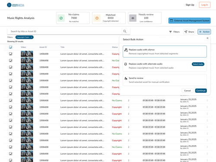Uncheck the first table row checkbox
The image size is (216, 162).
11,54
